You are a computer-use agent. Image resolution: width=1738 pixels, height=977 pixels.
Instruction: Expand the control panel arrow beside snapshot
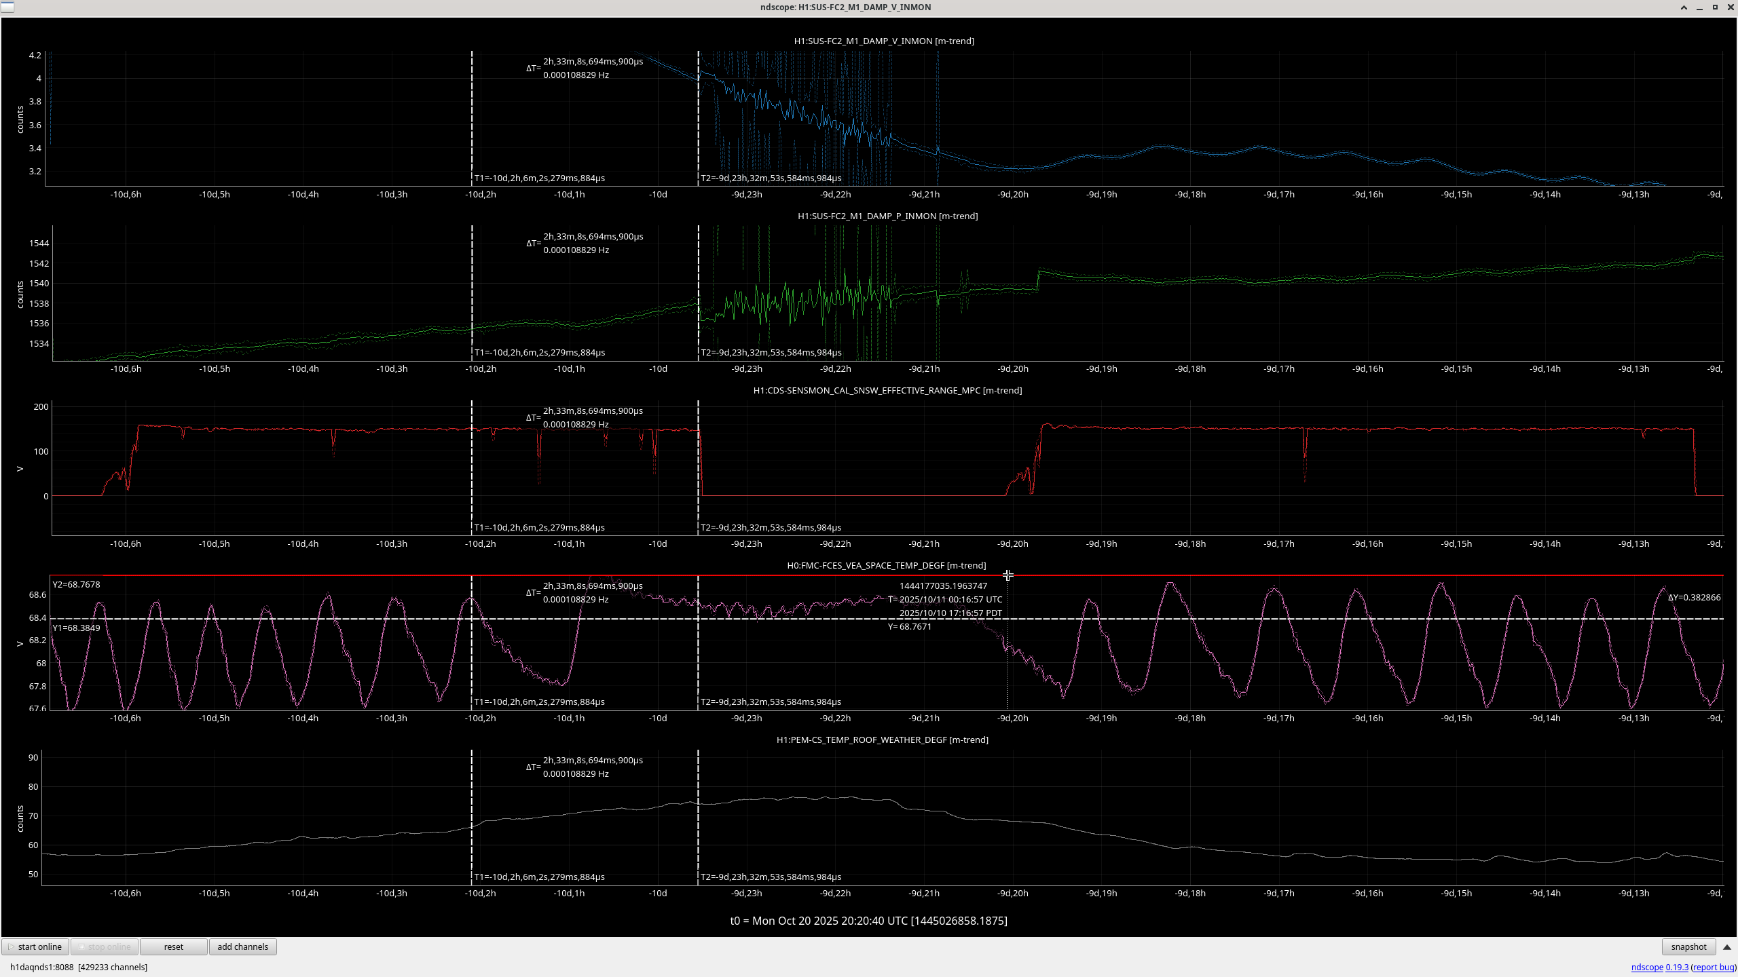coord(1727,946)
